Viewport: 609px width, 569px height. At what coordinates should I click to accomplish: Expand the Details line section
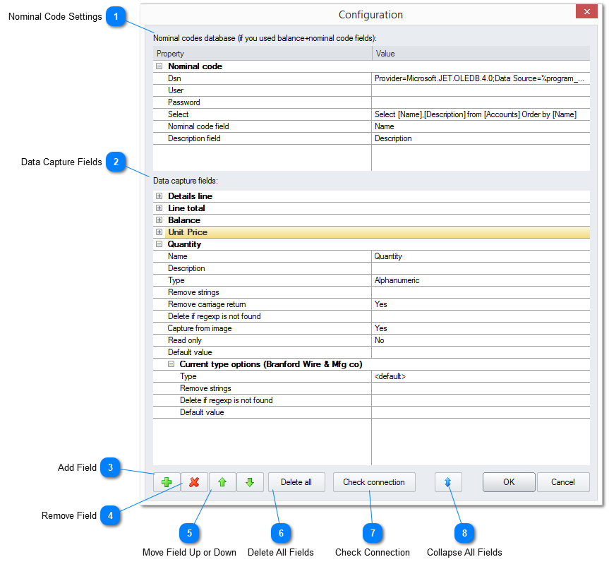pos(159,196)
